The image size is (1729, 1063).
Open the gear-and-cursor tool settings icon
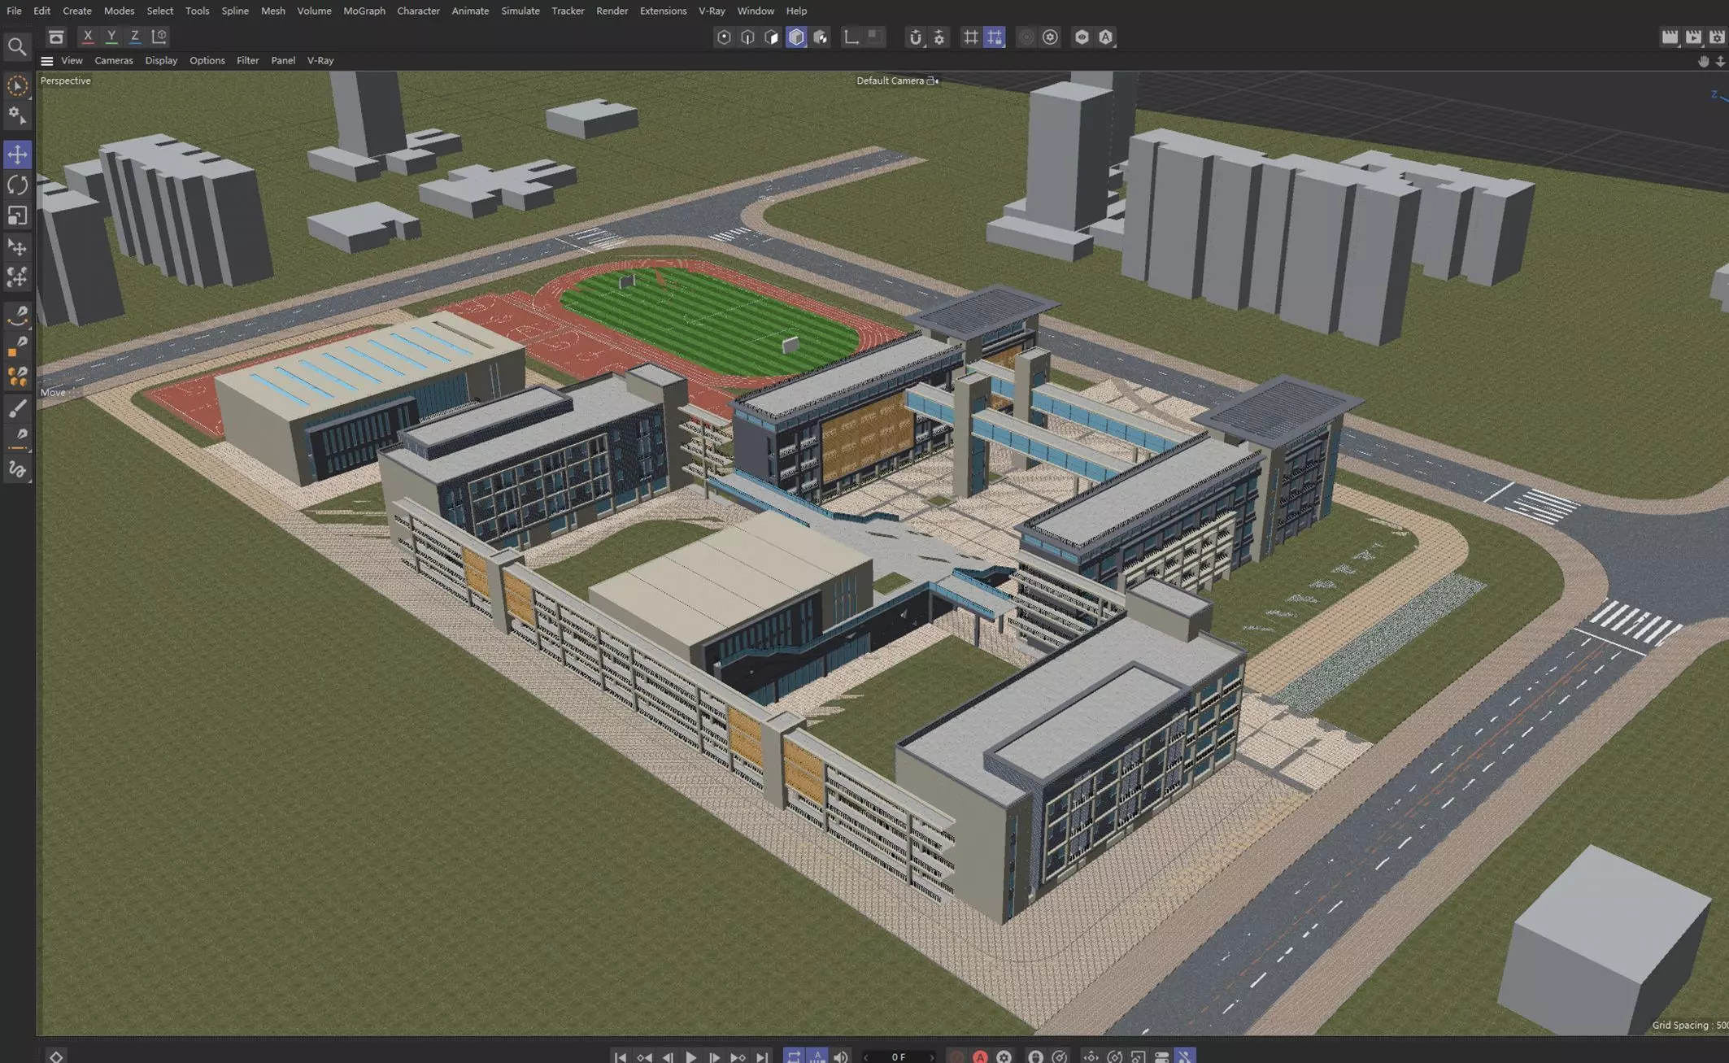click(17, 116)
